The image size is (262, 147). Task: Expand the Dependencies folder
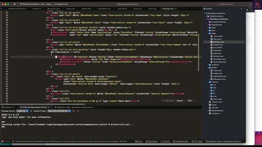(208, 25)
